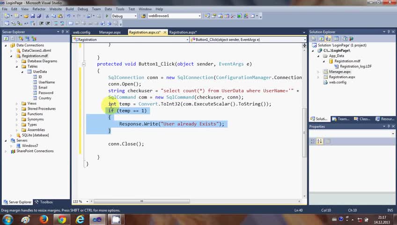Switch to the Manager.aspx editor tab
The height and width of the screenshot is (225, 397).
[x=110, y=32]
